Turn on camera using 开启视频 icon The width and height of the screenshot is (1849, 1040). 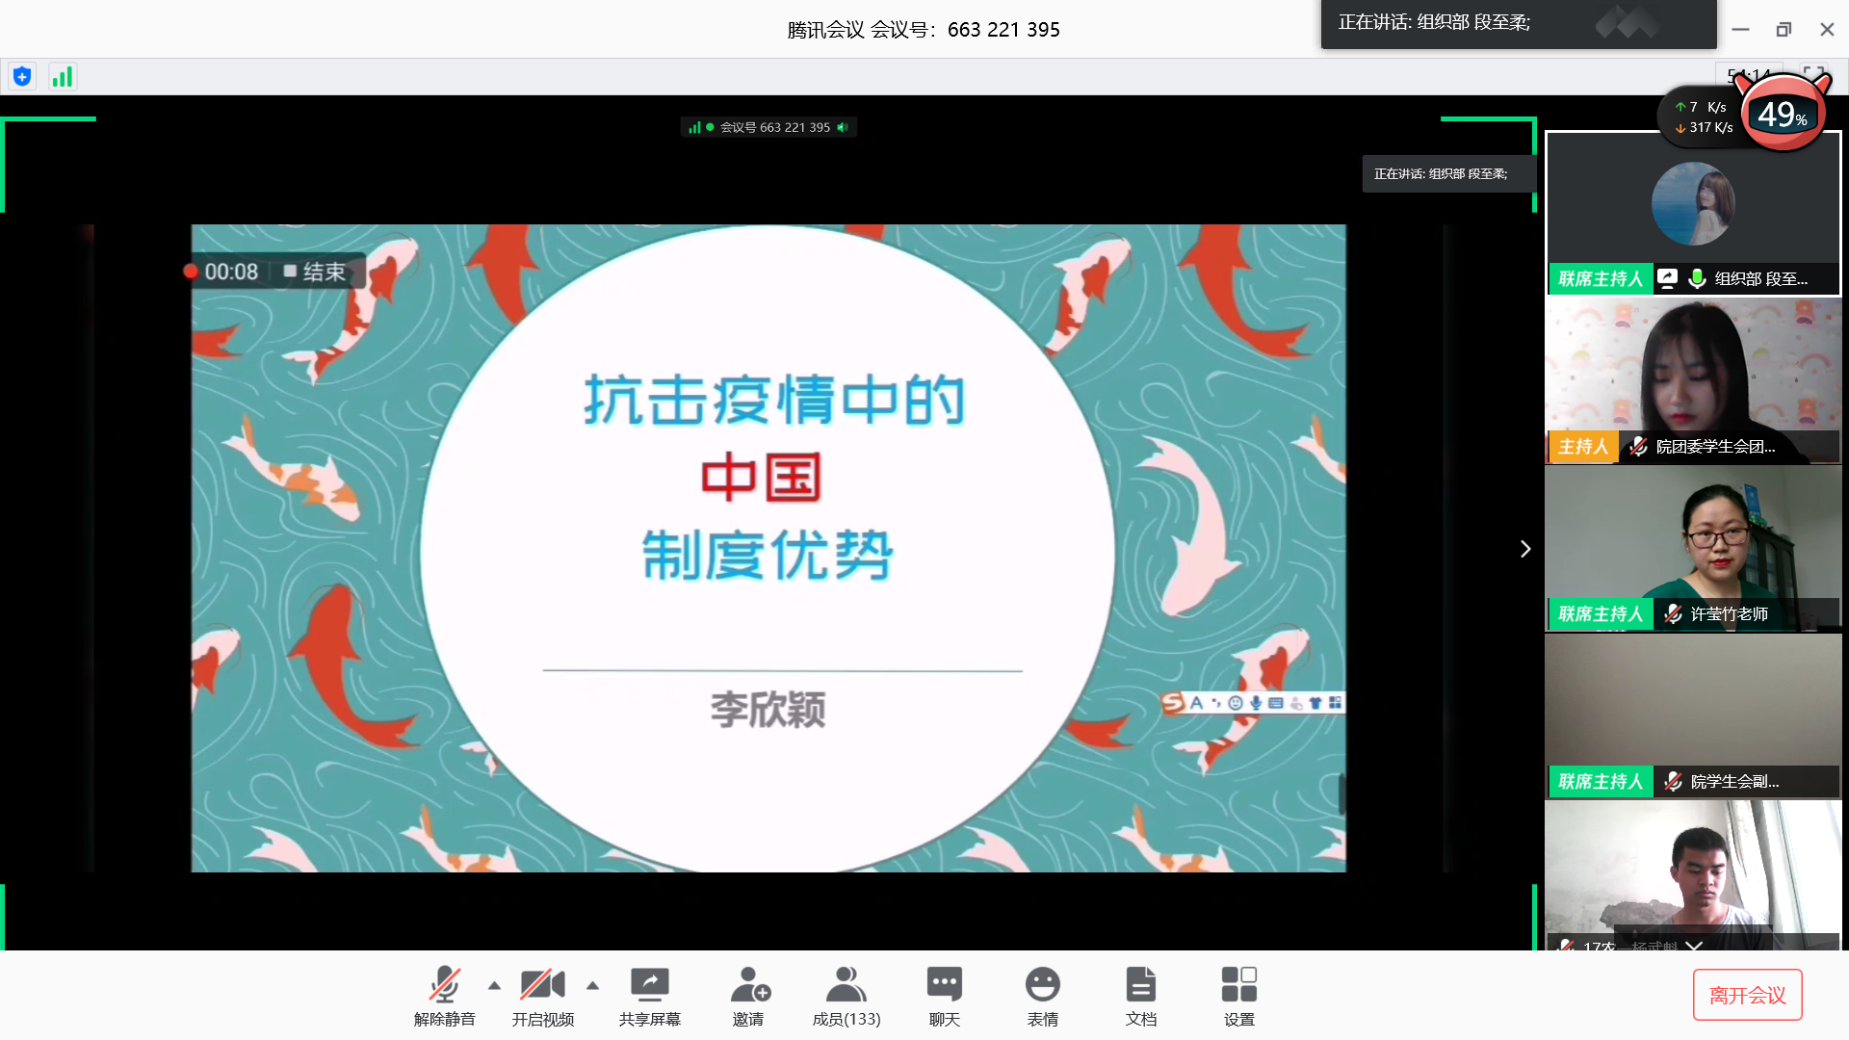(x=543, y=995)
